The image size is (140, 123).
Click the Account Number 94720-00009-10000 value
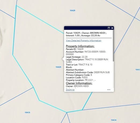[86, 53]
